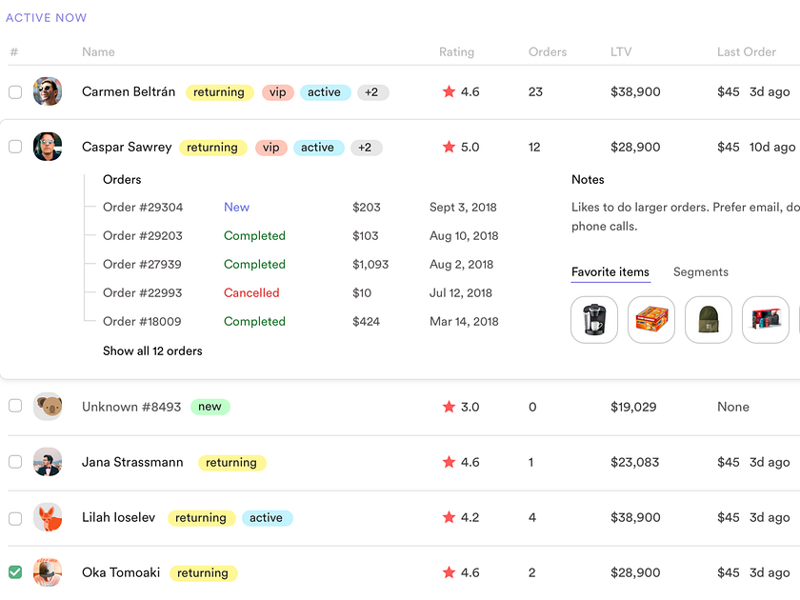The image size is (800, 600).
Task: Expand the +2 tag on Carmen's row
Action: pos(371,92)
